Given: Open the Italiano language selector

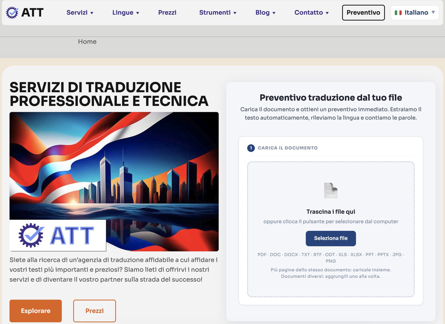Looking at the screenshot, I should click(415, 13).
